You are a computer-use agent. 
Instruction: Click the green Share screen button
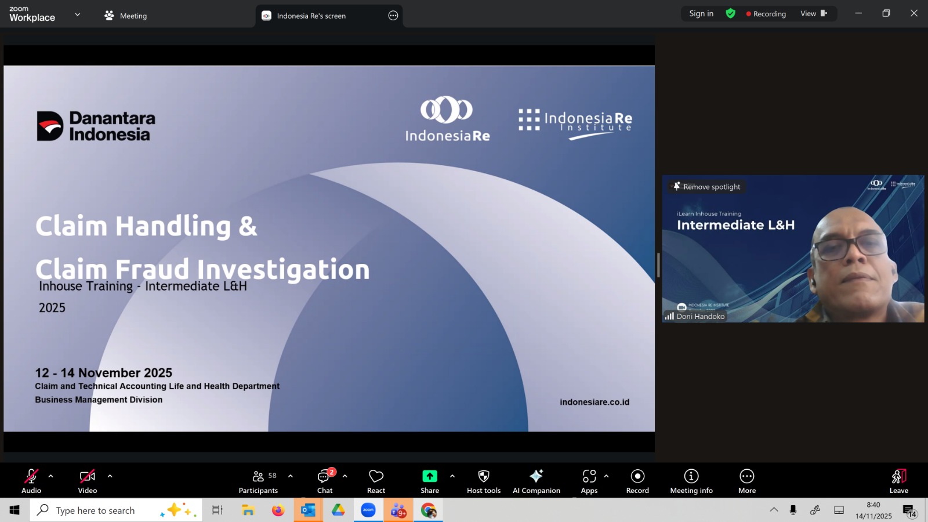click(x=429, y=481)
